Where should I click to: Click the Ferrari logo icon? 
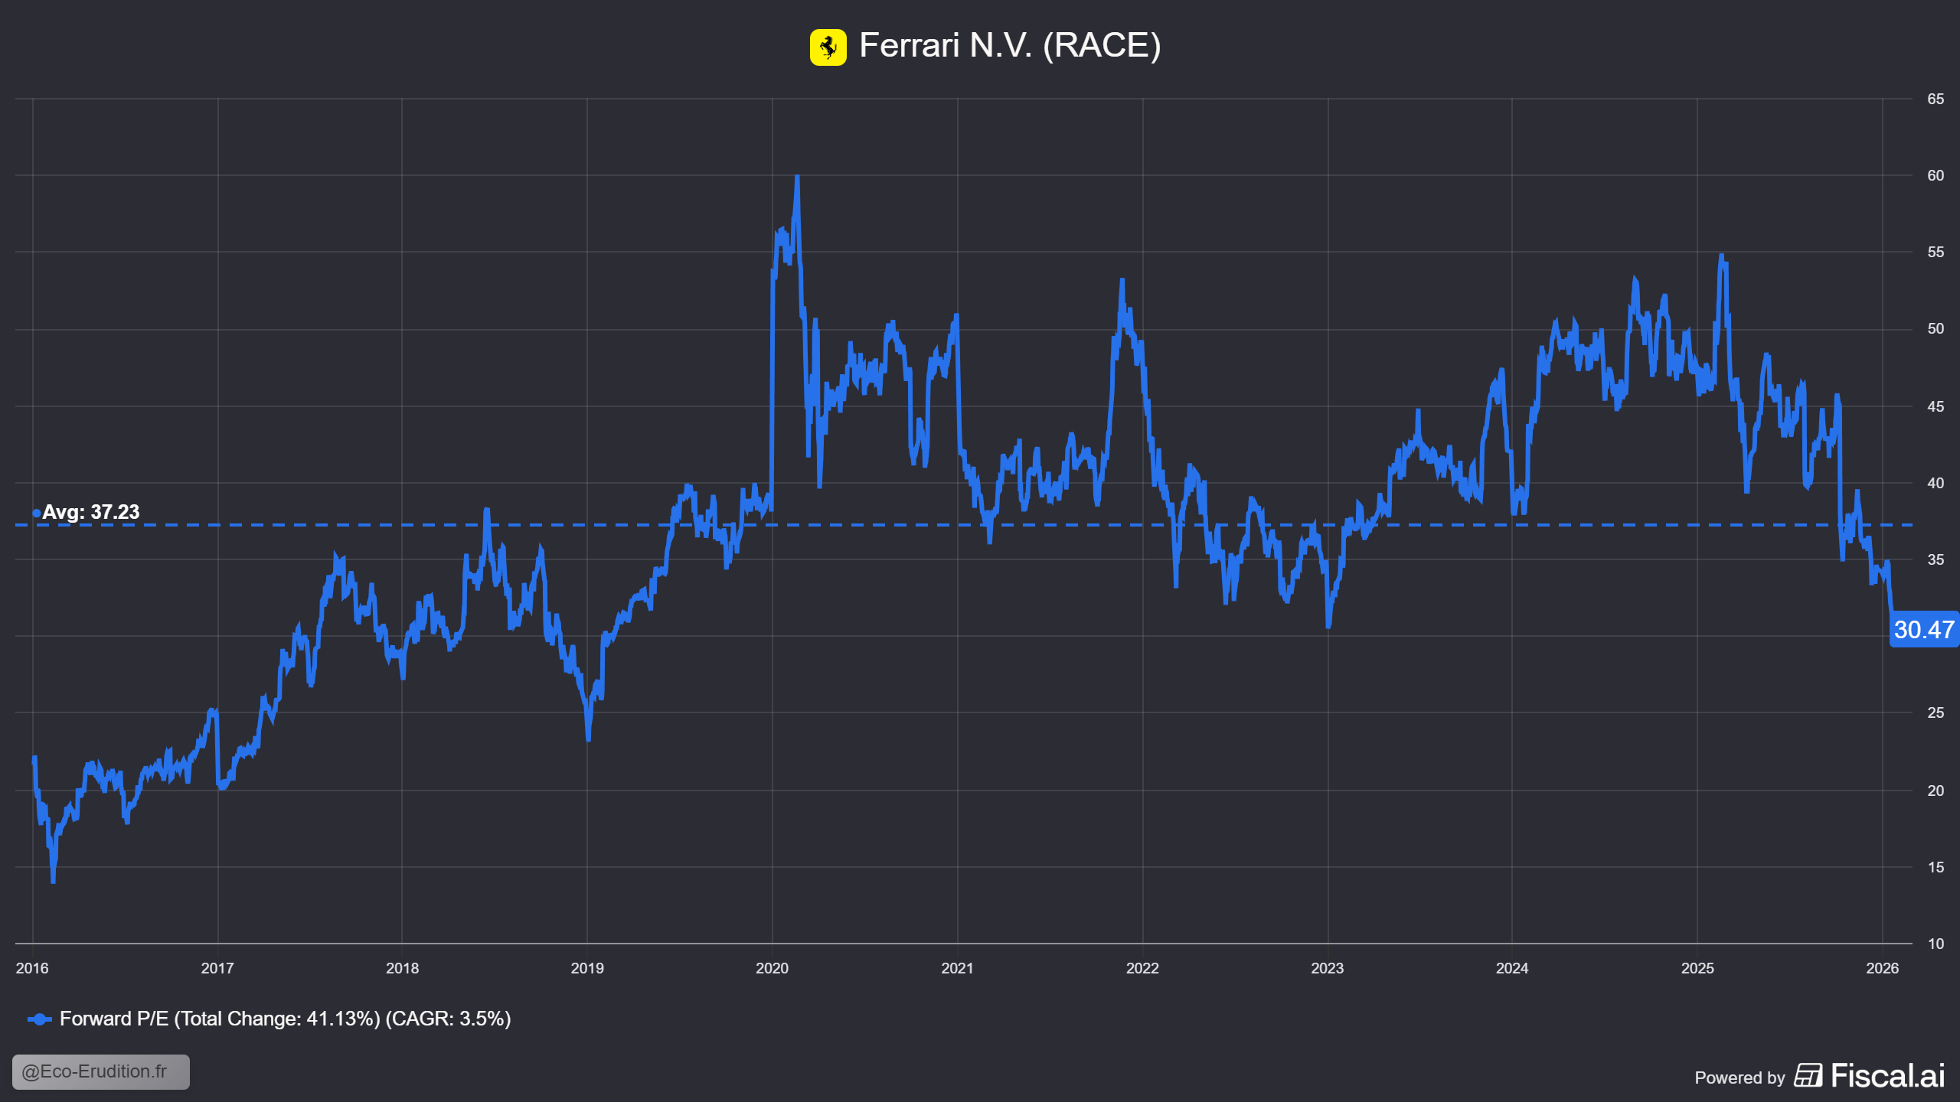click(x=828, y=47)
